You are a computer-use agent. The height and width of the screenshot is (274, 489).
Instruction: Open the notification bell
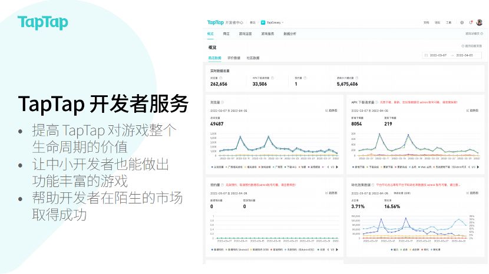471,22
